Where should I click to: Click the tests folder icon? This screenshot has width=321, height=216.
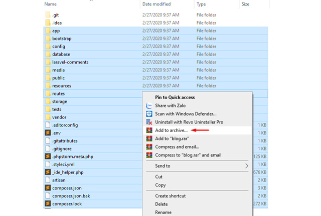(48, 109)
